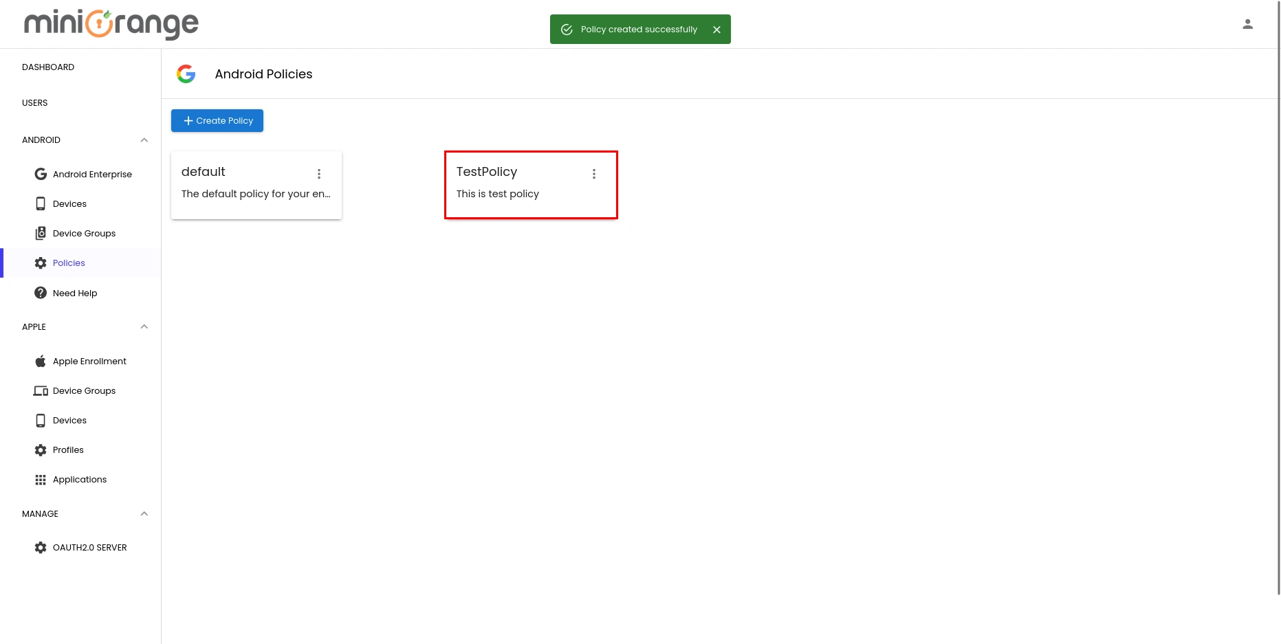Open the Applications grid icon
The height and width of the screenshot is (644, 1281).
click(41, 479)
